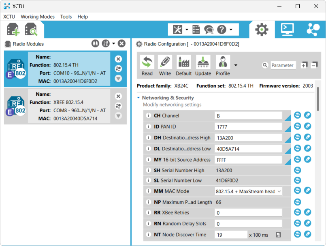Discover radio modules icon
The height and width of the screenshot is (246, 326).
[x=31, y=30]
